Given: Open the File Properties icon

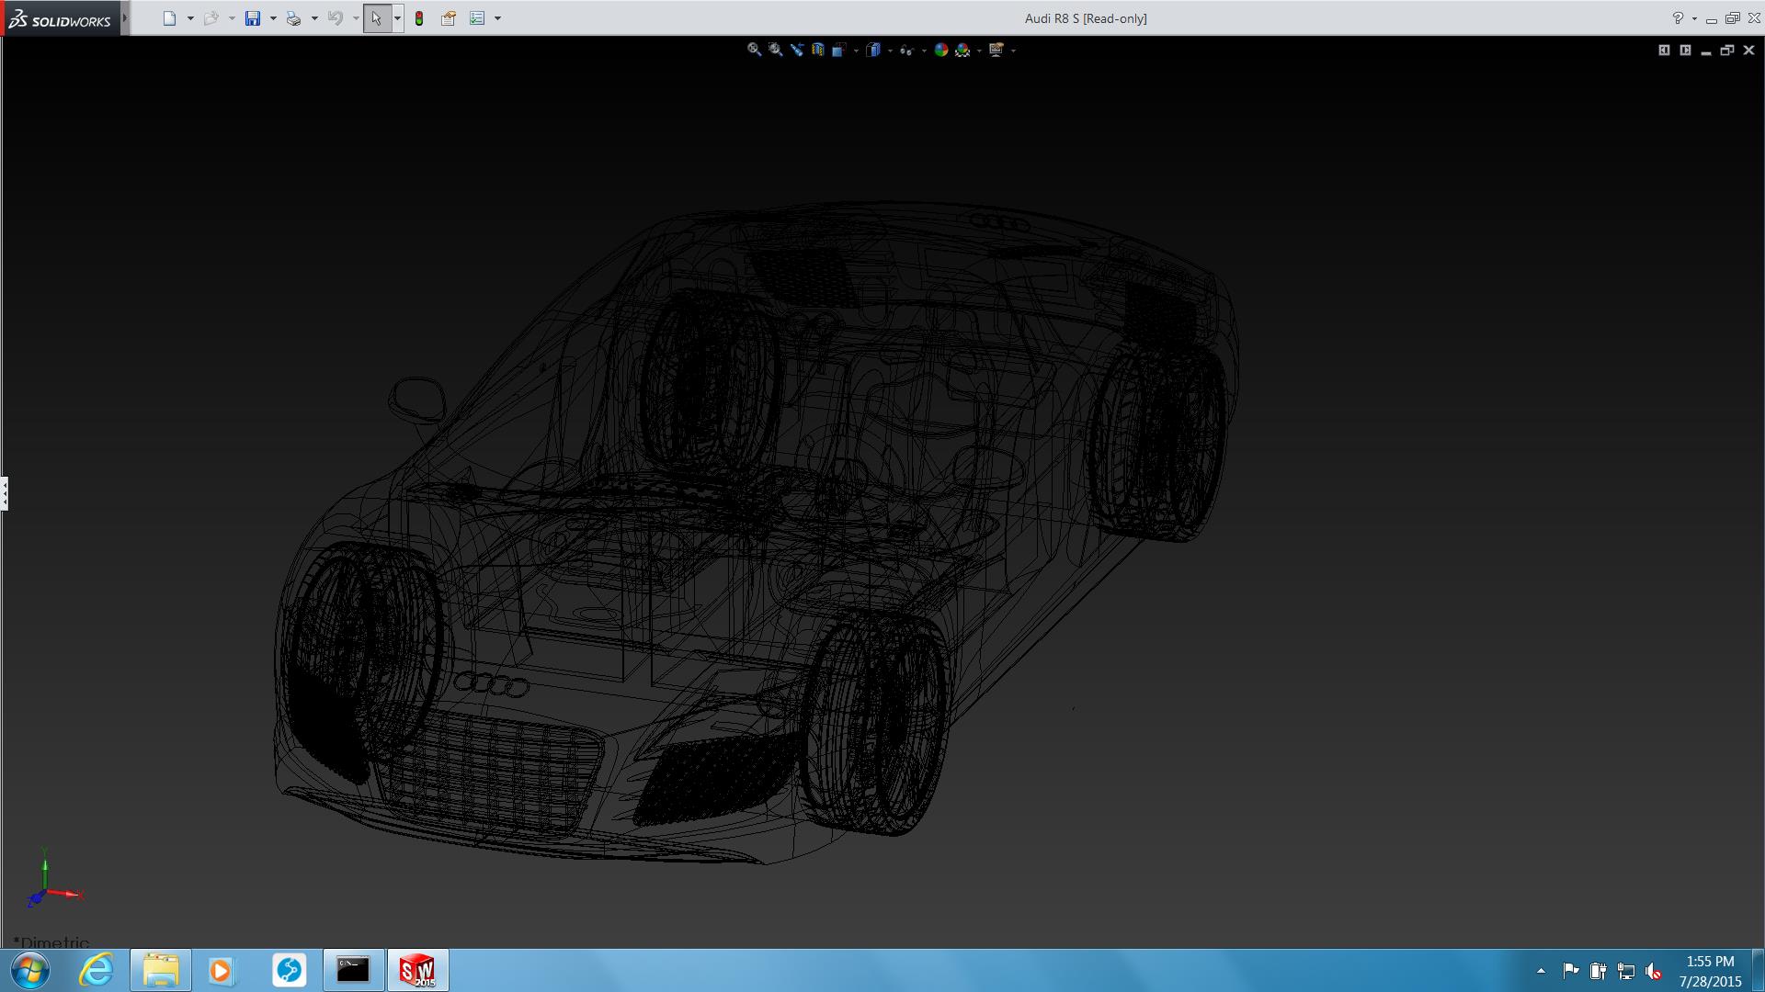Looking at the screenshot, I should [x=449, y=18].
